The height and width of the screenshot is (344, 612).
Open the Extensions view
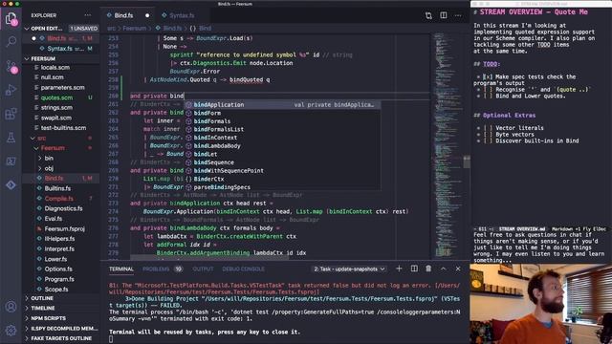tap(11, 114)
